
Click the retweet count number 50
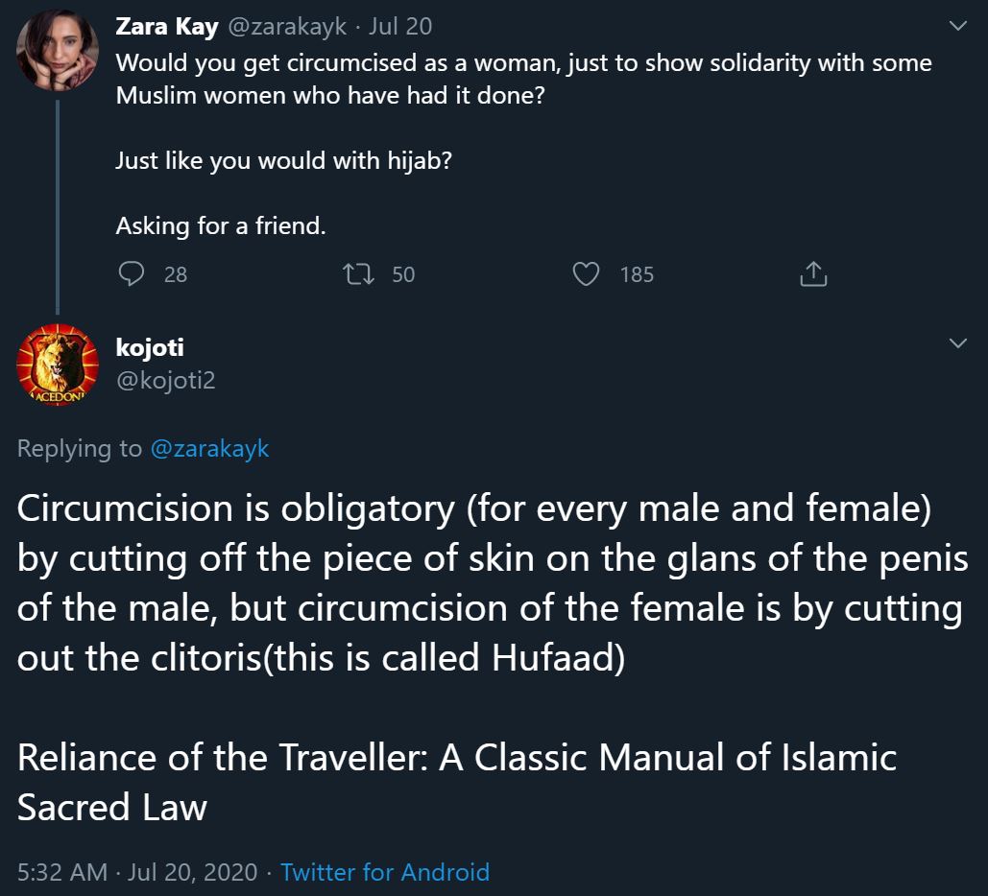point(403,274)
